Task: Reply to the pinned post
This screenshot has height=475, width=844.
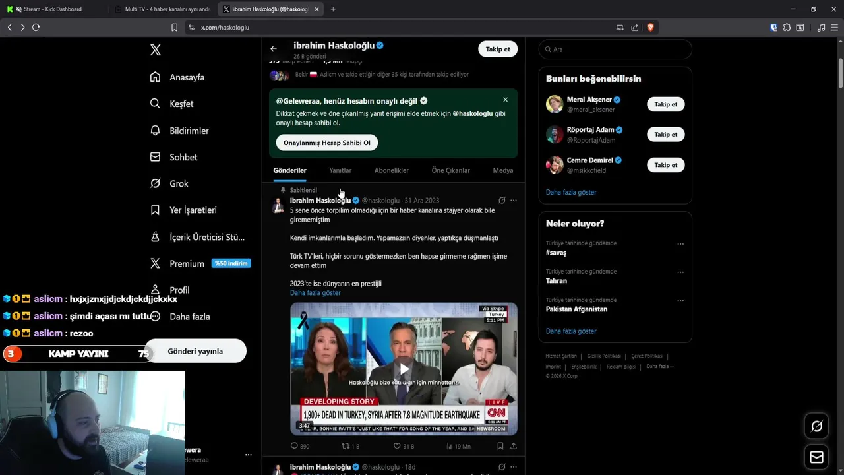Action: coord(300,446)
